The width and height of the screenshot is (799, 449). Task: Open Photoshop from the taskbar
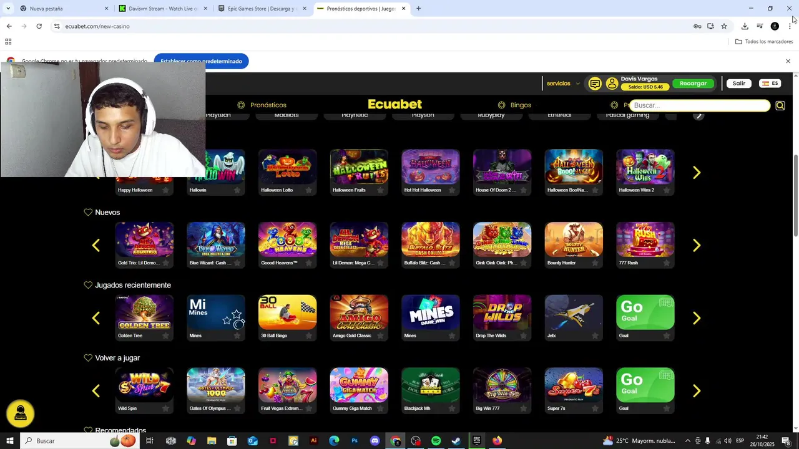[x=354, y=441]
